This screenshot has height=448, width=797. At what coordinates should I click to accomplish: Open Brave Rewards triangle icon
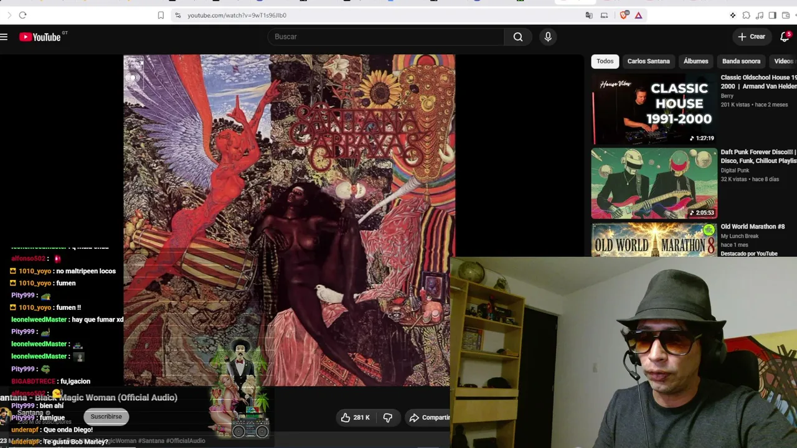click(x=638, y=15)
